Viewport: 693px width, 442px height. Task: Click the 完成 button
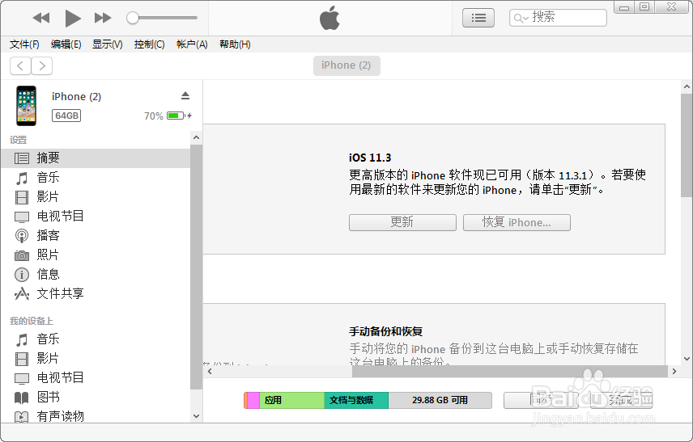point(621,400)
